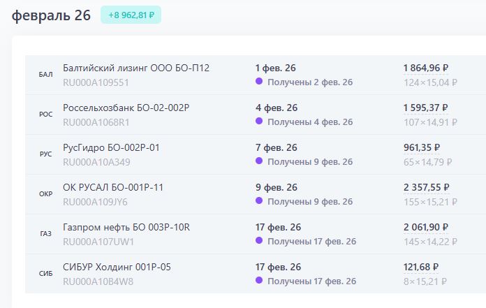Click purple status dot for Получены 4 фев. 26
Viewport: 486px width, 308px height.
coord(259,121)
